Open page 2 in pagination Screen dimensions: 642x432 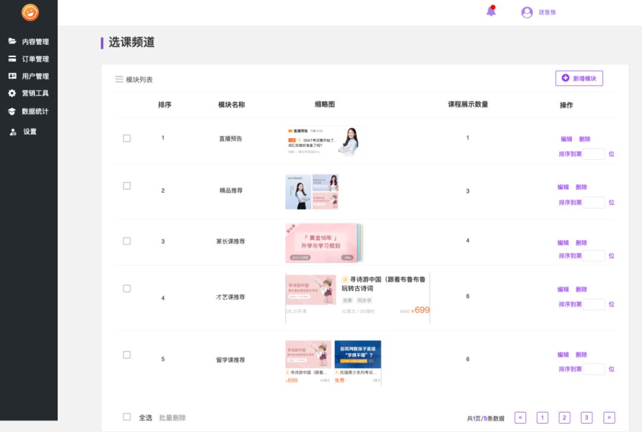point(564,418)
